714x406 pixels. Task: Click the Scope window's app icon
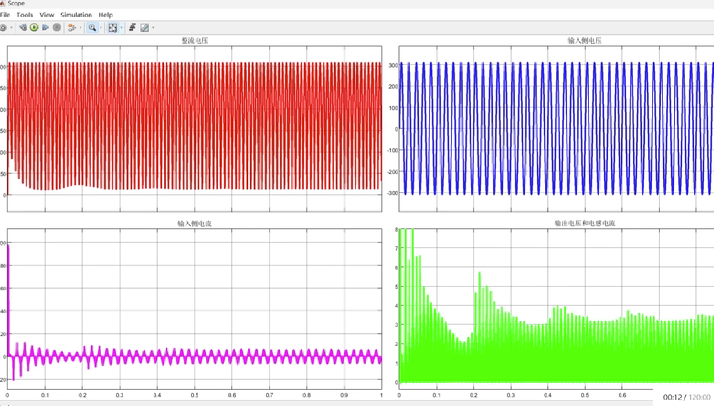tap(2, 3)
